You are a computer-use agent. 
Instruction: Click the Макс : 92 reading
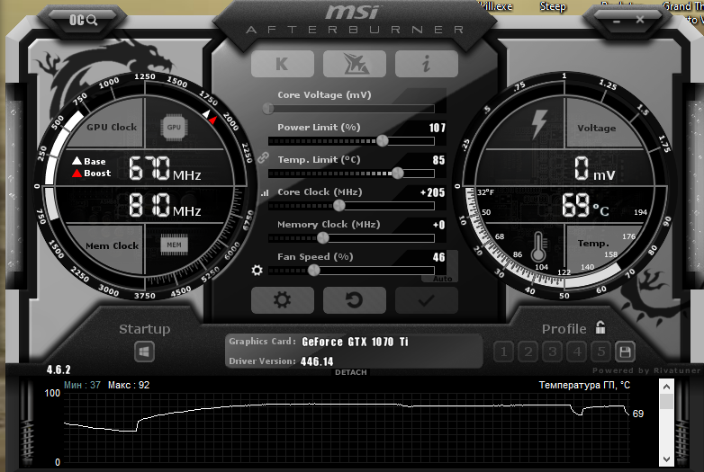tap(129, 385)
